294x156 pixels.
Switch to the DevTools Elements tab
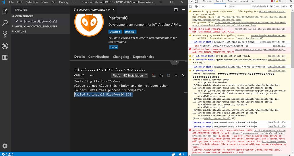[x=207, y=1]
